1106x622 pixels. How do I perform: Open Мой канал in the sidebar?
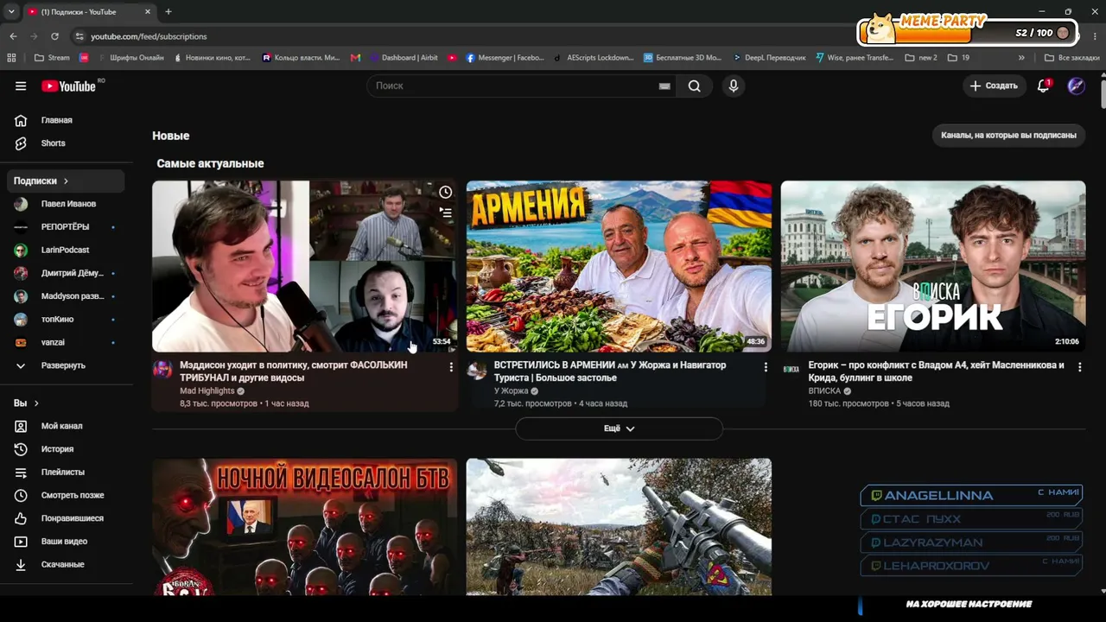pyautogui.click(x=66, y=426)
